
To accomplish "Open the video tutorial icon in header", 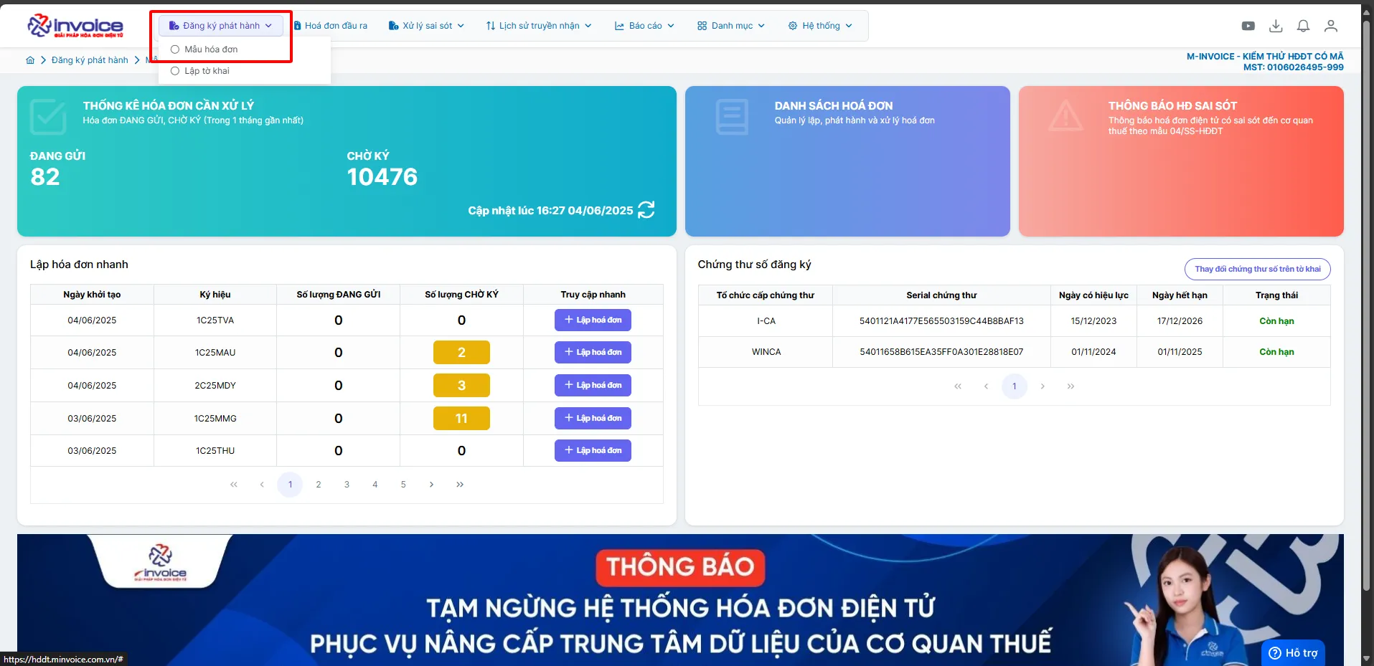I will 1248,26.
